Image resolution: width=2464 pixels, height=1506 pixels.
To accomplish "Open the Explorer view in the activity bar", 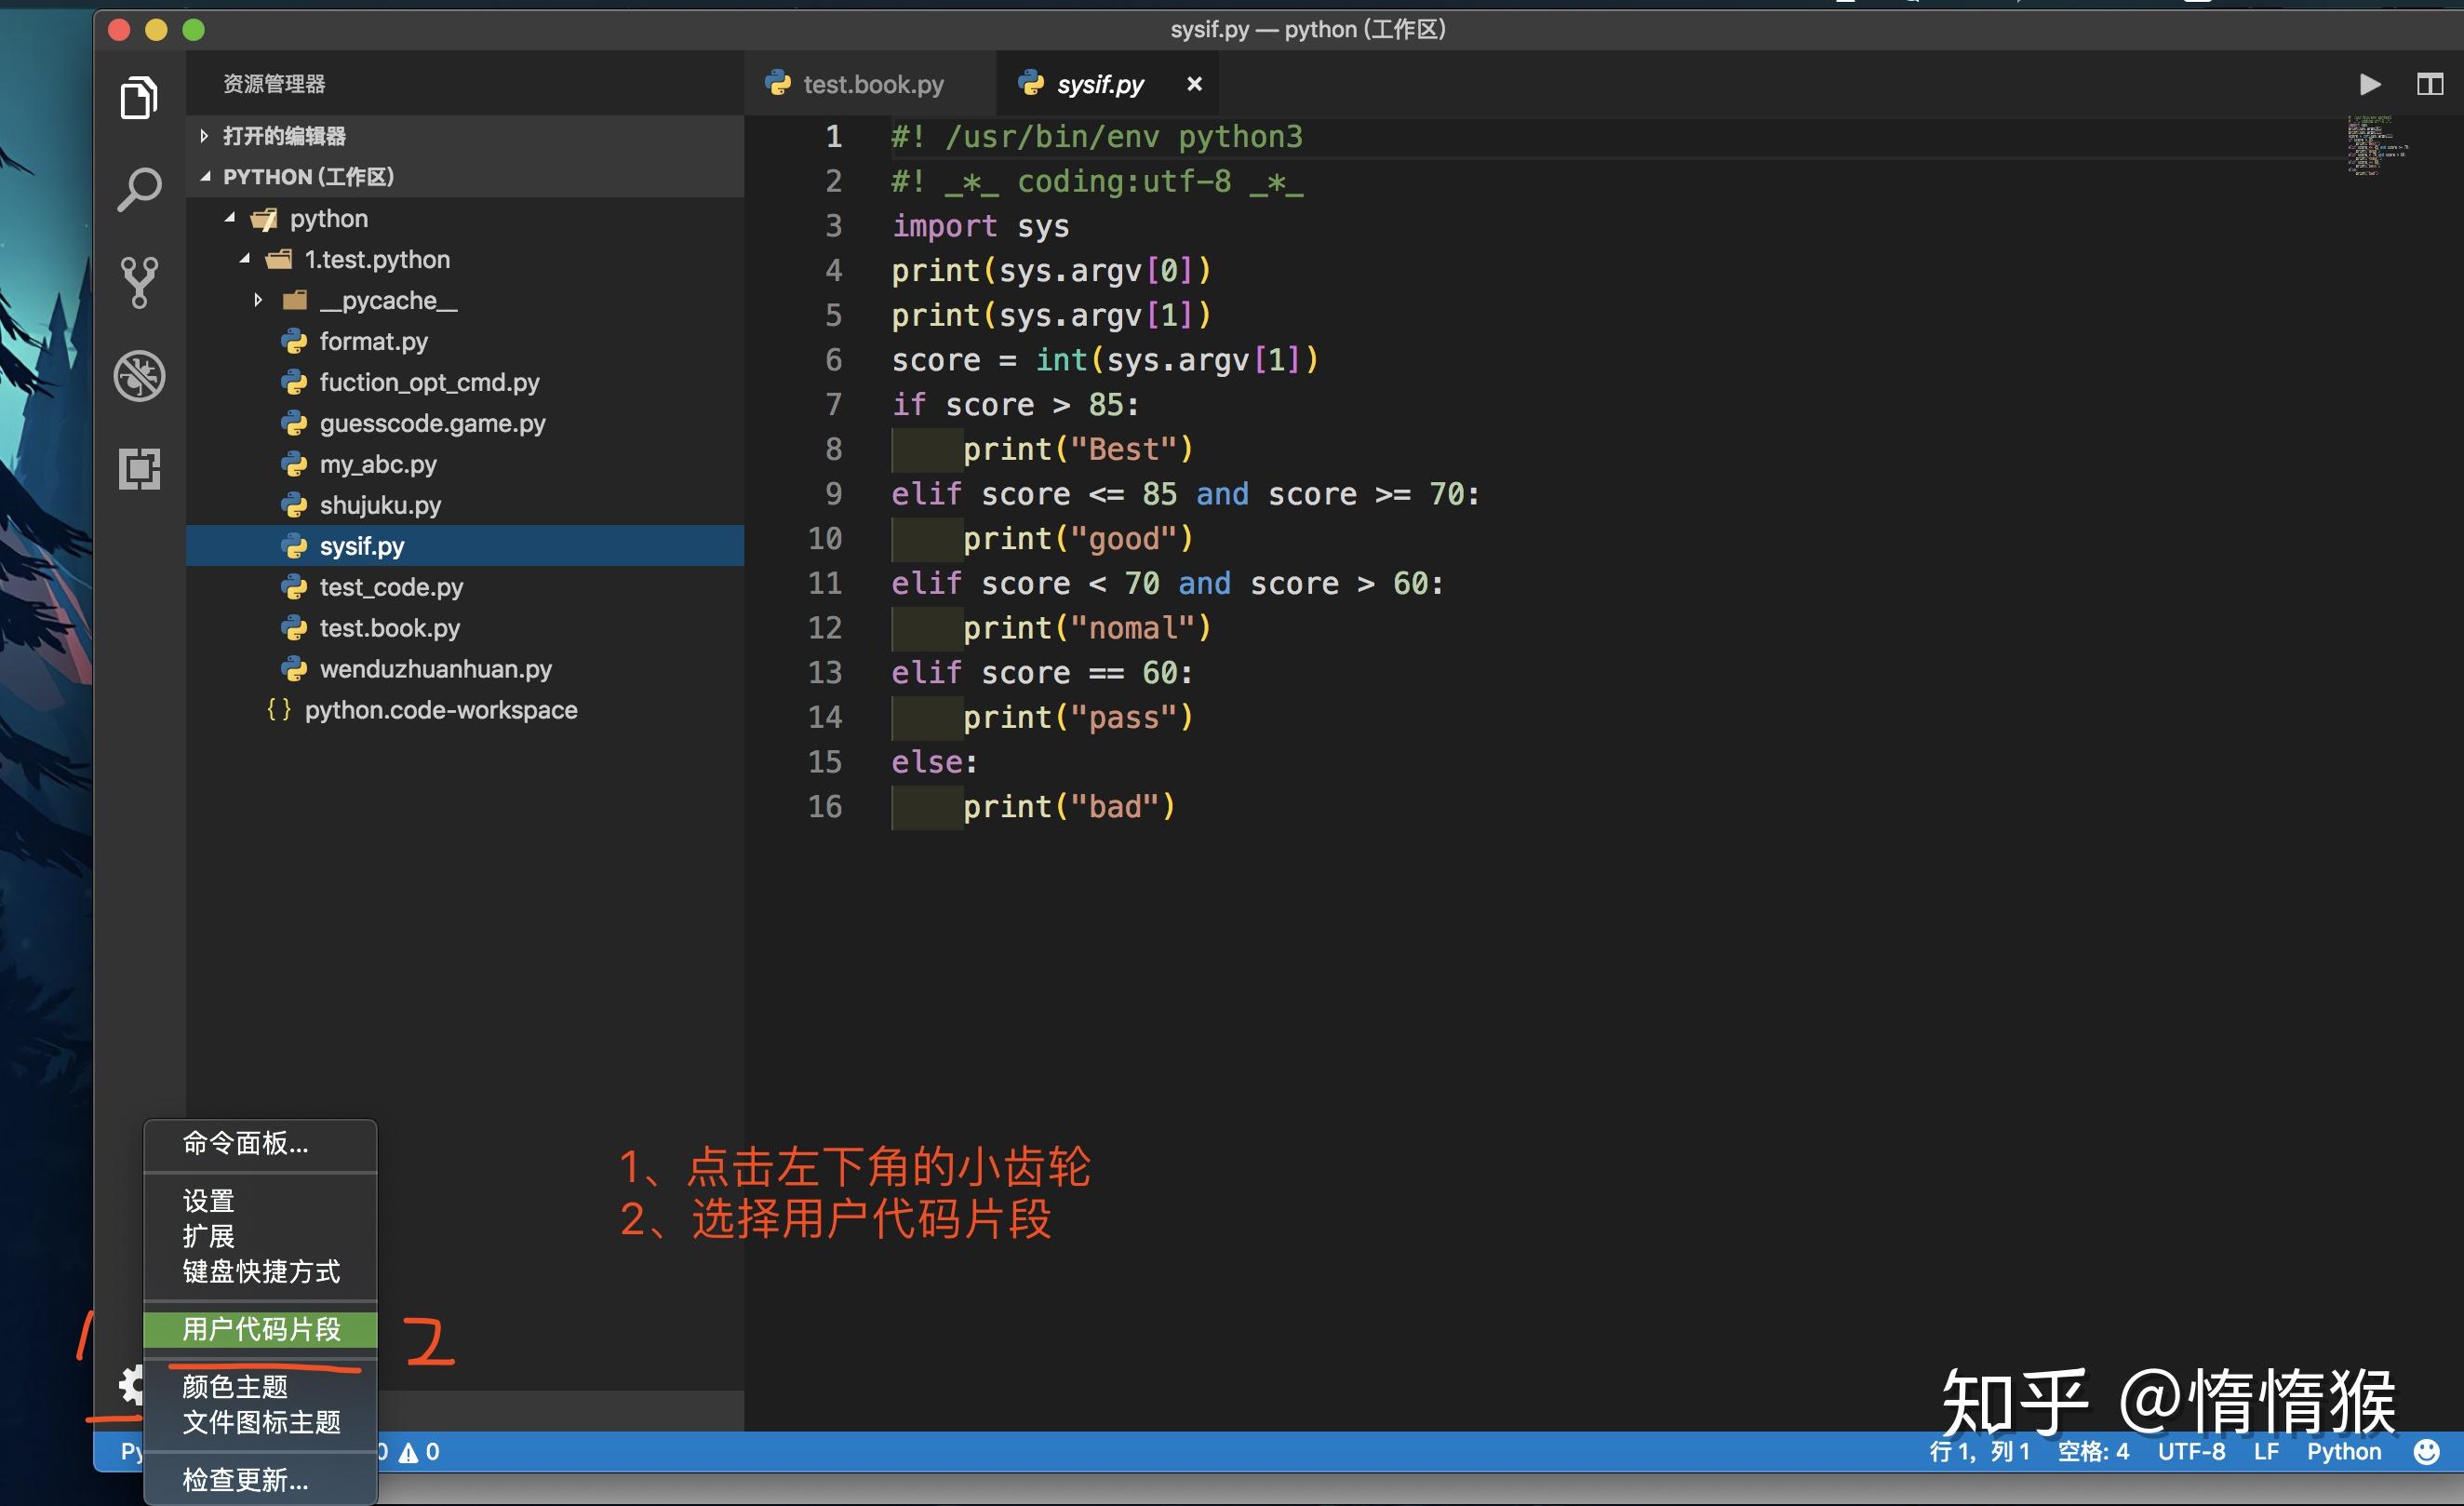I will [x=139, y=97].
